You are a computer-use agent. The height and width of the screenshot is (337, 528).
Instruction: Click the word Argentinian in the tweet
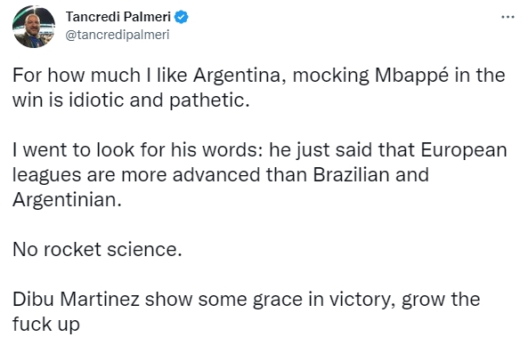point(67,200)
